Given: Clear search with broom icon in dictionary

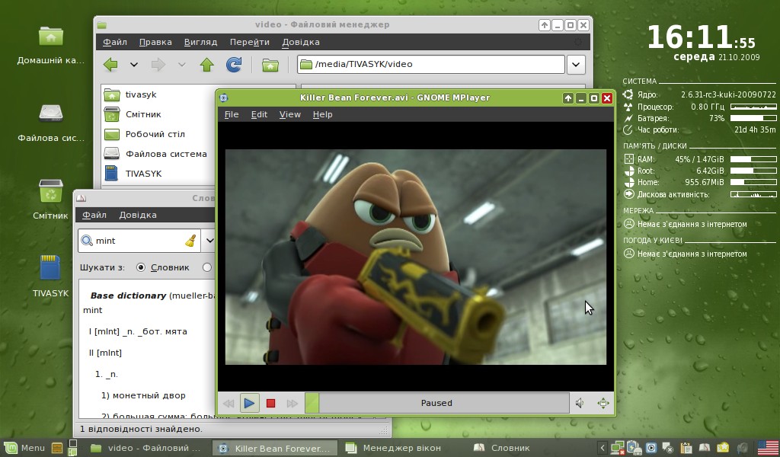Looking at the screenshot, I should (190, 241).
